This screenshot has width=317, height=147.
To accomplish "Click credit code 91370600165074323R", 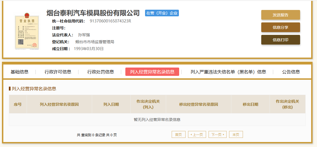I will (110, 21).
